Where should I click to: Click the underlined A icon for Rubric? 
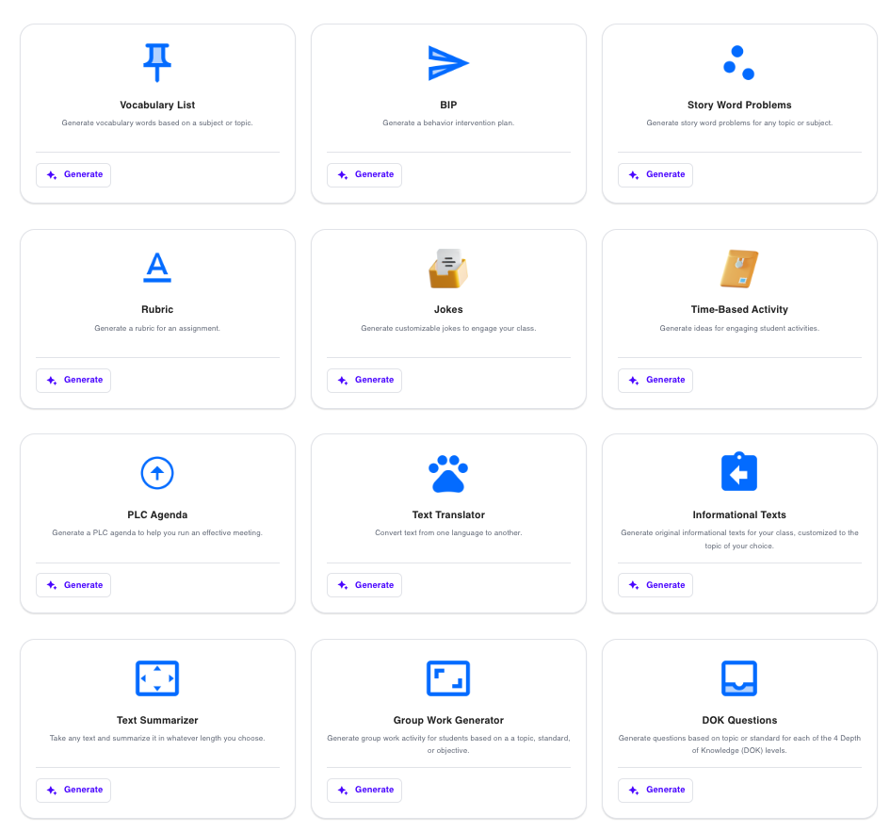[157, 268]
